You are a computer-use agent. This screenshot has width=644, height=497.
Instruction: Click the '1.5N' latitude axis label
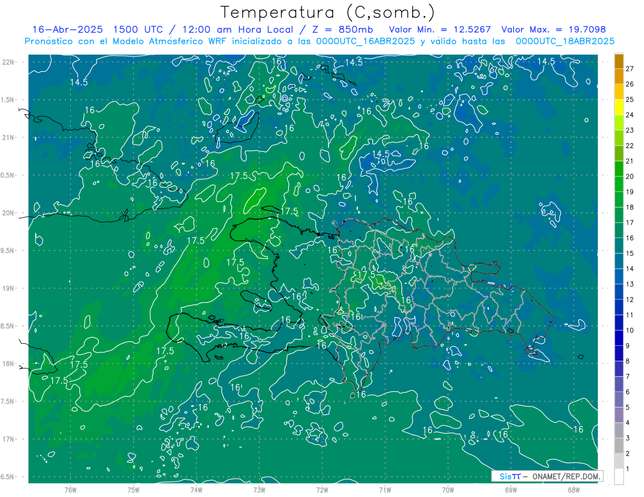tap(8, 100)
